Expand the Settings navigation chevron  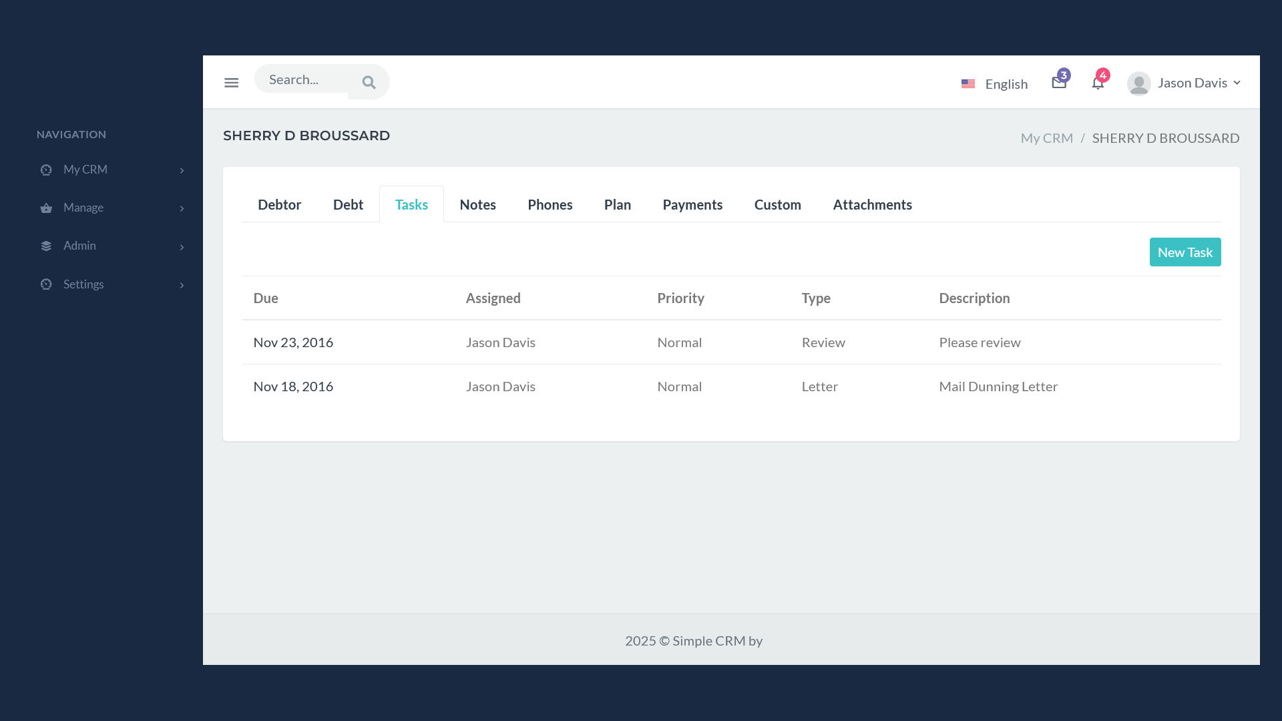(x=182, y=286)
